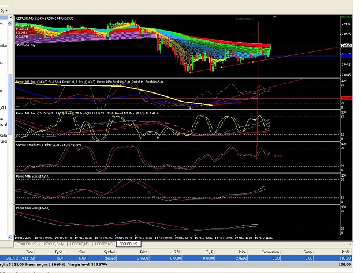This screenshot has height=273, width=361.
Task: Open the dropdown arrow beside the toolbar tool icon
Action: pos(6,11)
